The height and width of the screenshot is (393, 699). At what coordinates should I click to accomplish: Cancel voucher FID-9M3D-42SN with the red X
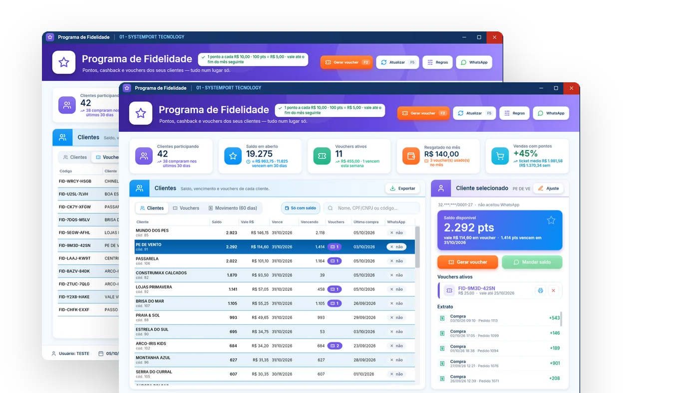coord(553,290)
